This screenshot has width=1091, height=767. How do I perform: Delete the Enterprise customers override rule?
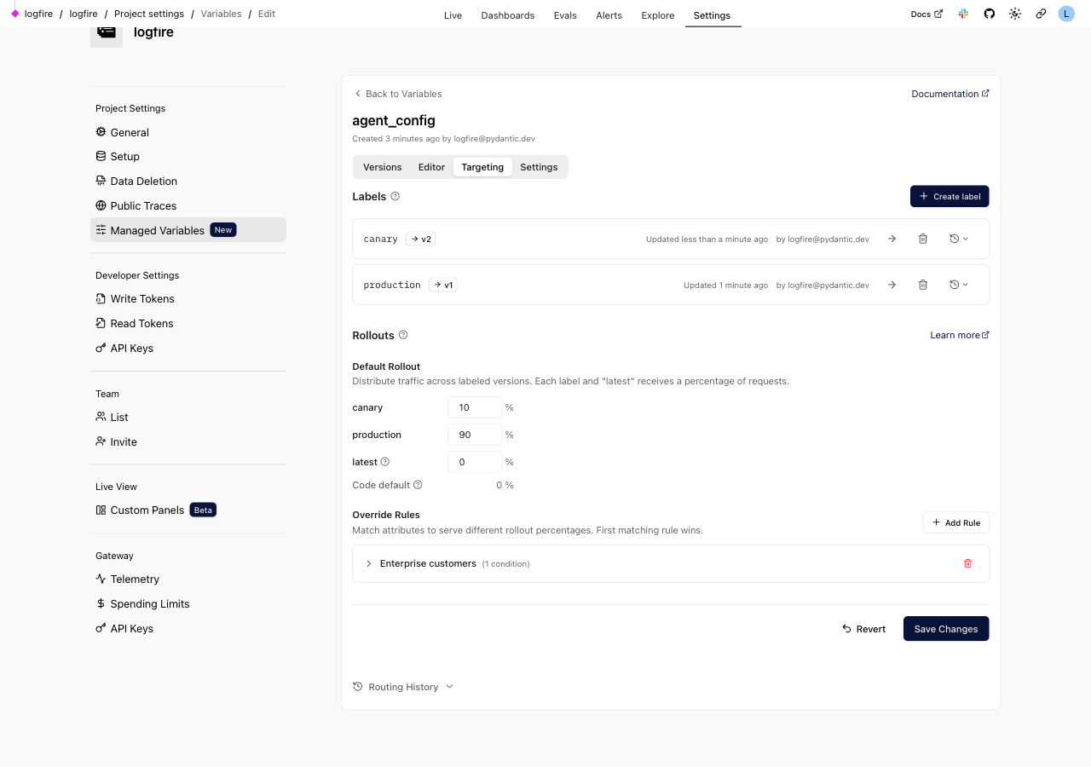coord(967,563)
